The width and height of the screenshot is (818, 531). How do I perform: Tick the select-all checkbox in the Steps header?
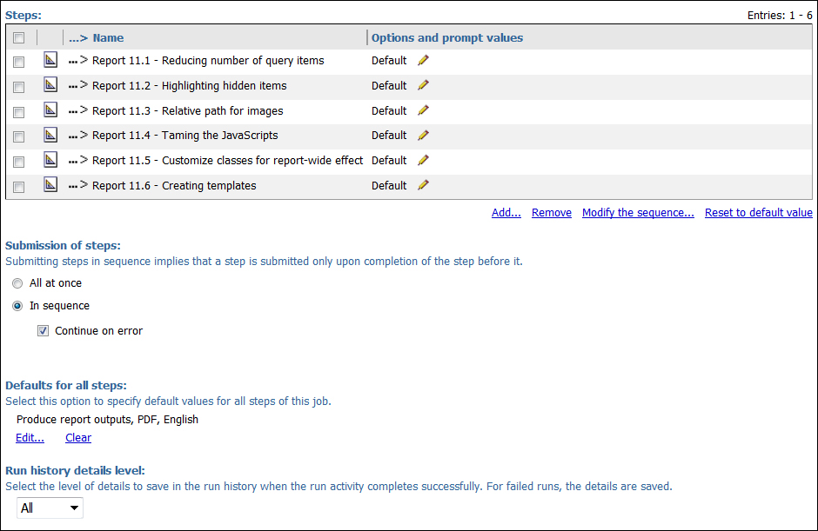pyautogui.click(x=19, y=38)
